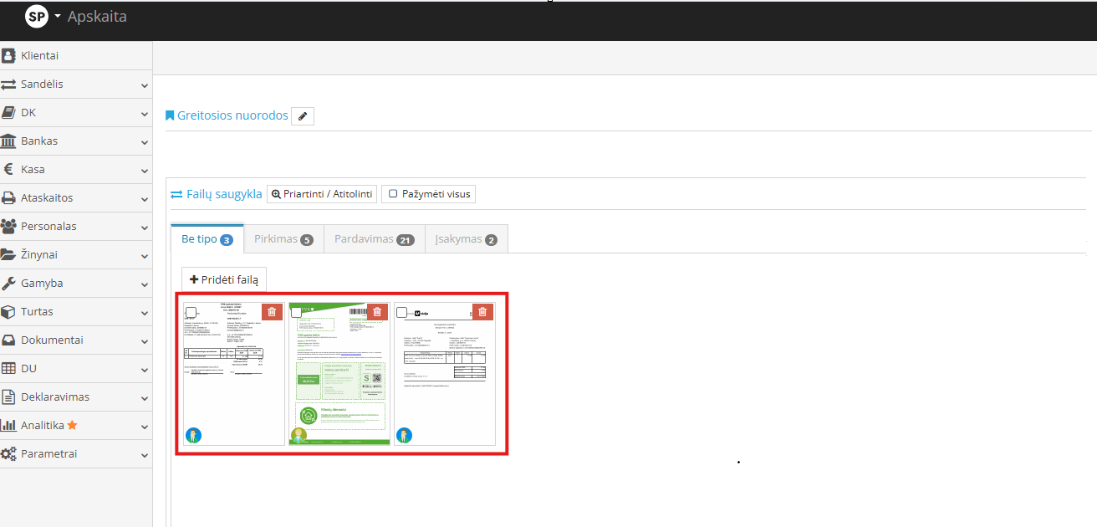The image size is (1097, 527).
Task: Click the Parametrai gears icon
Action: tap(8, 454)
